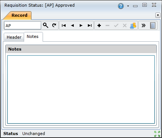This screenshot has width=162, height=138.
Task: Click the green resize arrows icon
Action: point(157,134)
